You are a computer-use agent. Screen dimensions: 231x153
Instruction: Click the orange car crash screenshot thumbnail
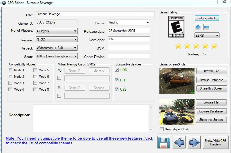tap(177, 81)
